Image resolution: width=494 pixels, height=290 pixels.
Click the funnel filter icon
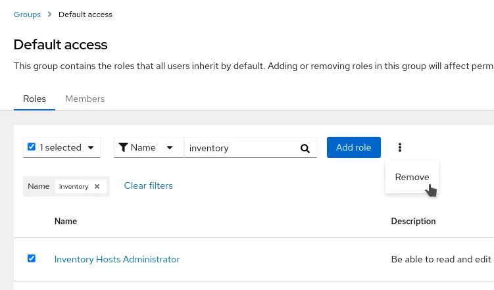tap(123, 147)
